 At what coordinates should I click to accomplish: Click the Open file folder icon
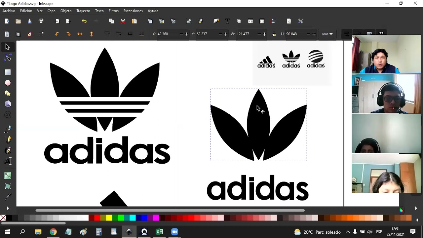[18, 21]
